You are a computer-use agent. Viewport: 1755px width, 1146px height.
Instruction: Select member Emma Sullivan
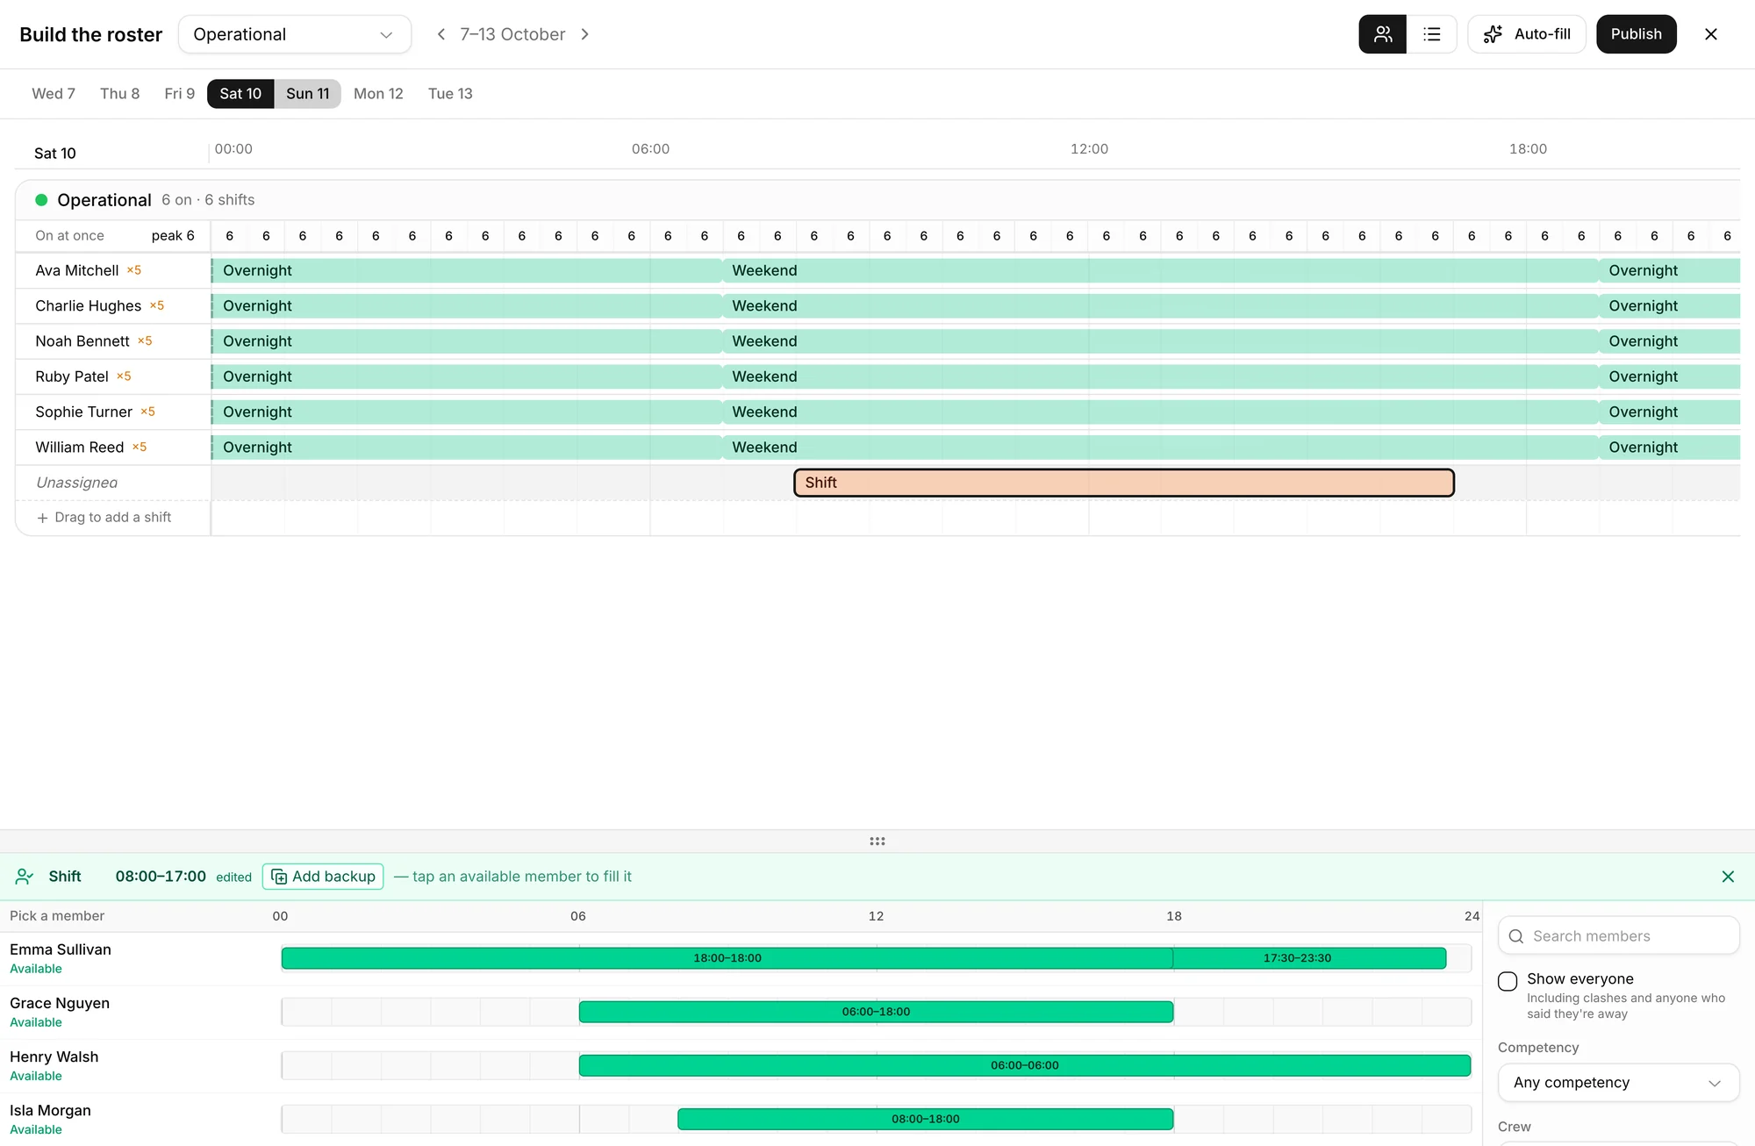pos(61,949)
